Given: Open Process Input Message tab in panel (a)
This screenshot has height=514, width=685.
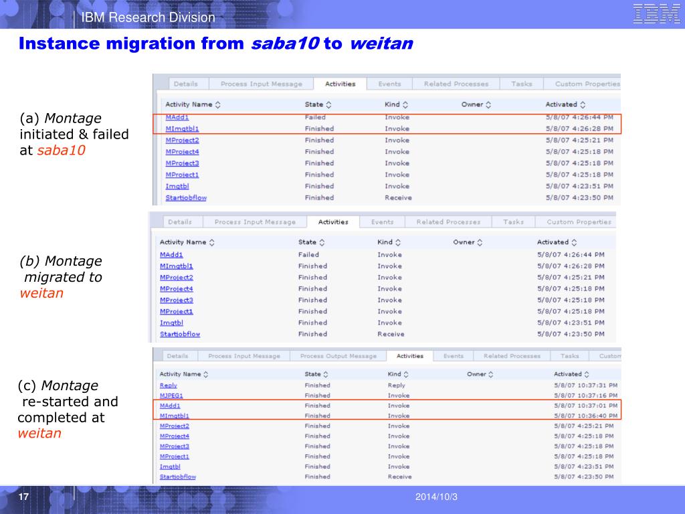Looking at the screenshot, I should pos(262,84).
